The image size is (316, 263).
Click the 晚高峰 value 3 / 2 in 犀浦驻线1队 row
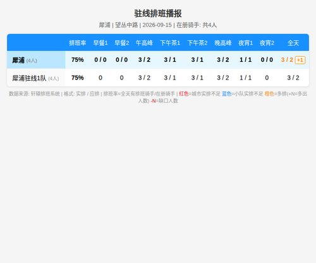pos(223,78)
